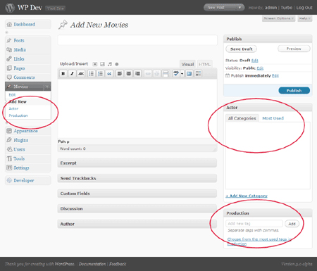Insert the More tag
The width and height of the screenshot is (317, 271).
click(x=166, y=74)
